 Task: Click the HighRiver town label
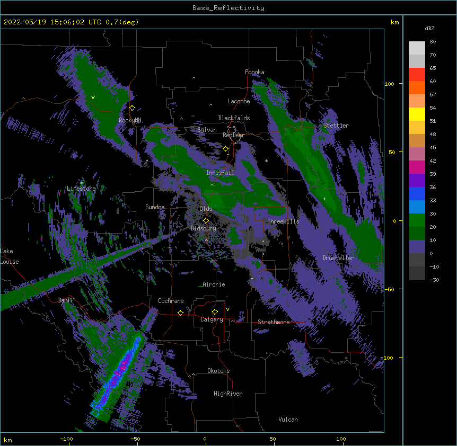(228, 394)
